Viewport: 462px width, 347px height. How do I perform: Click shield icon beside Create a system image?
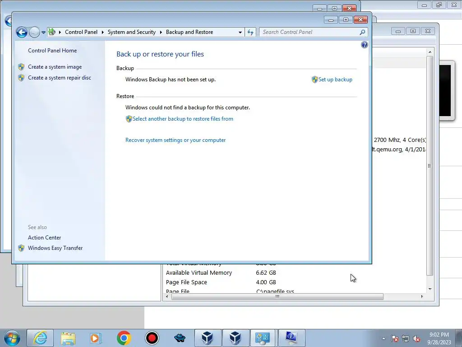click(x=21, y=67)
